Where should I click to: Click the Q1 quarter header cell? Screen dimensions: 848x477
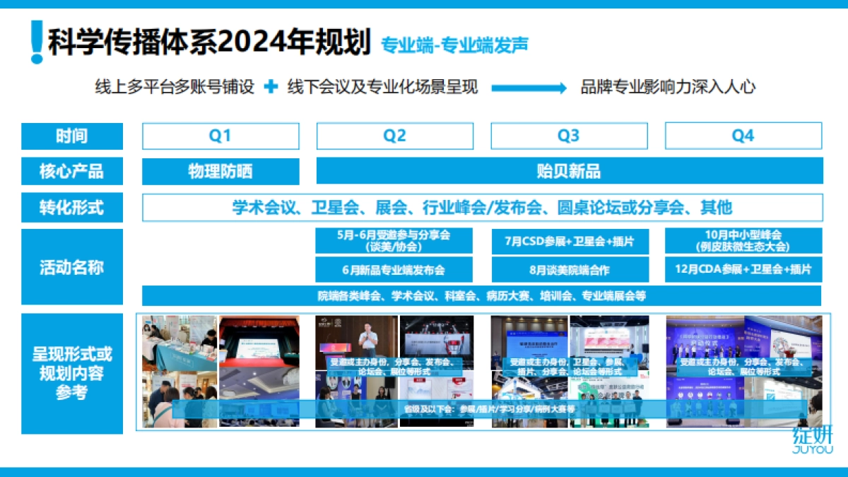pos(222,136)
